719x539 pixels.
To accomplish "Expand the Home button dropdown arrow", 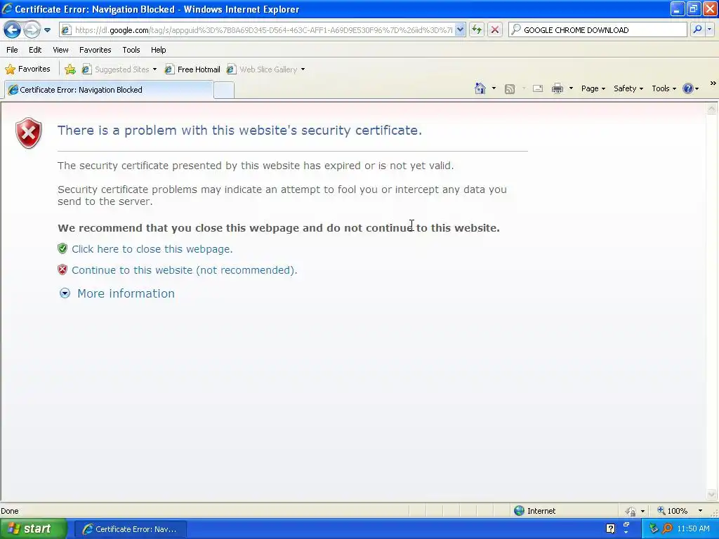I will click(x=494, y=88).
